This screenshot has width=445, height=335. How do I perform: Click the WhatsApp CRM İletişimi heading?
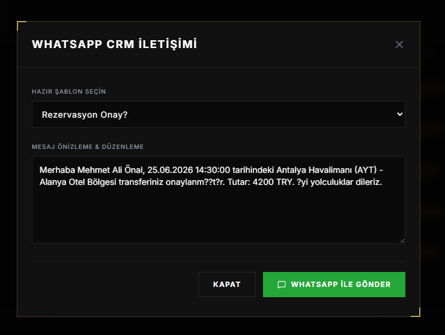pos(114,44)
